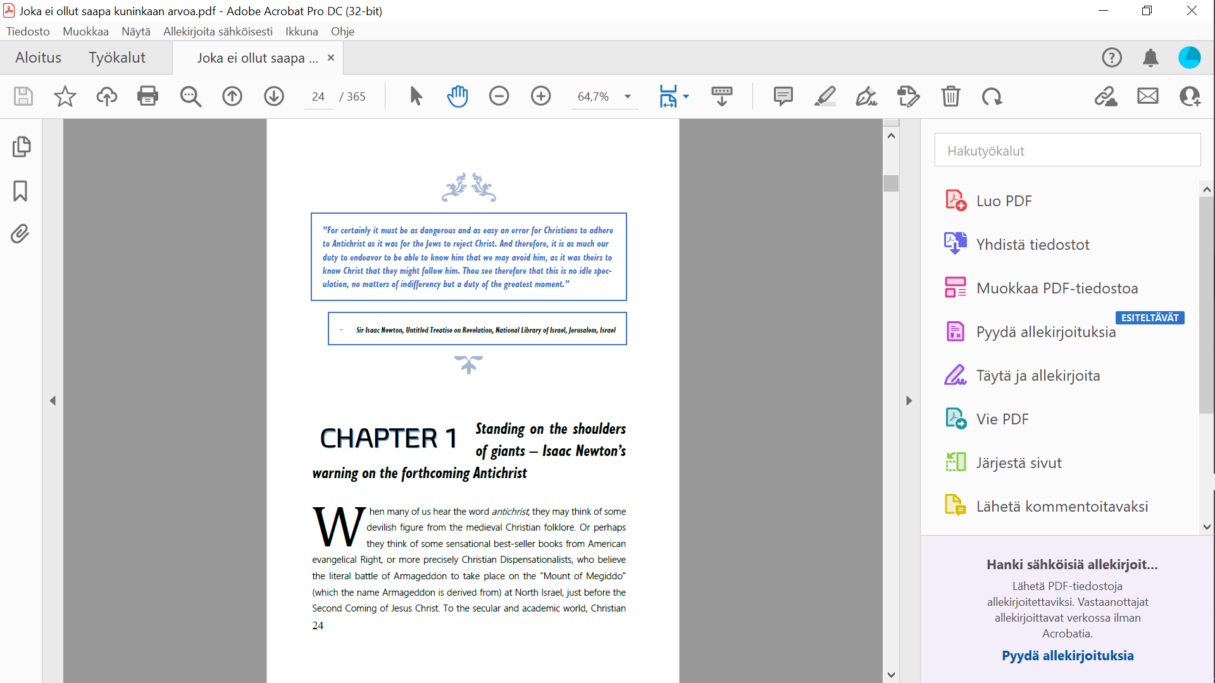Open the fit page options dropdown
The height and width of the screenshot is (683, 1215).
[x=686, y=97]
